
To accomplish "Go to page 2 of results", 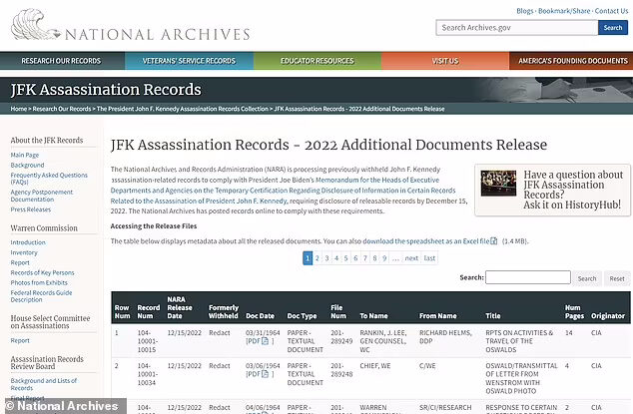I will click(317, 258).
